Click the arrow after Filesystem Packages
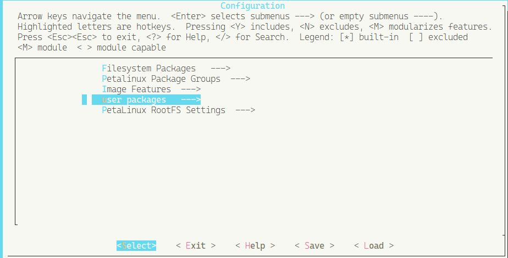508x258 pixels. [220, 69]
